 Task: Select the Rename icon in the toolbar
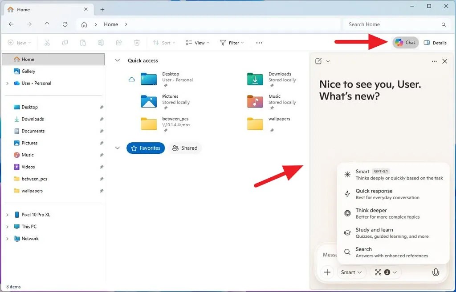pos(101,42)
